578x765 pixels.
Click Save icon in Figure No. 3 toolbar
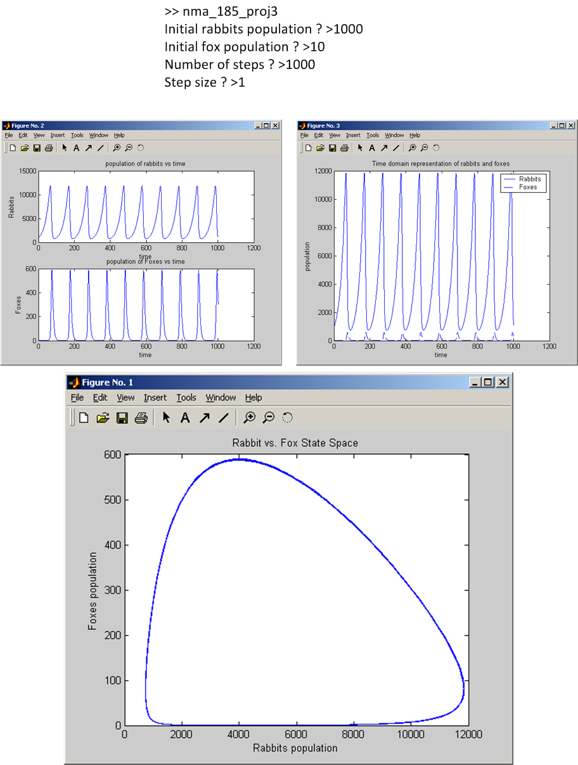tap(333, 148)
